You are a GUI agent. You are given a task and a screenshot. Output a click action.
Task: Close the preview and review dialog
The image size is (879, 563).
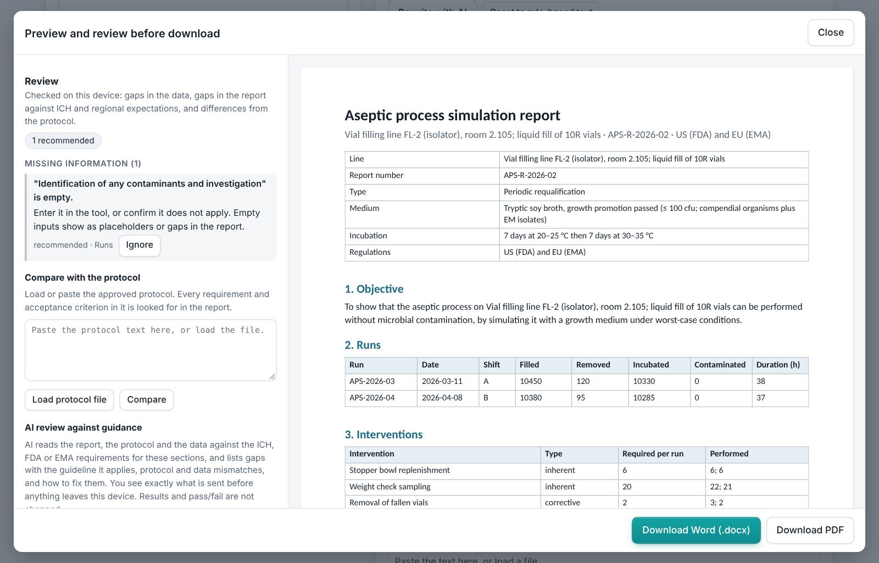(831, 32)
